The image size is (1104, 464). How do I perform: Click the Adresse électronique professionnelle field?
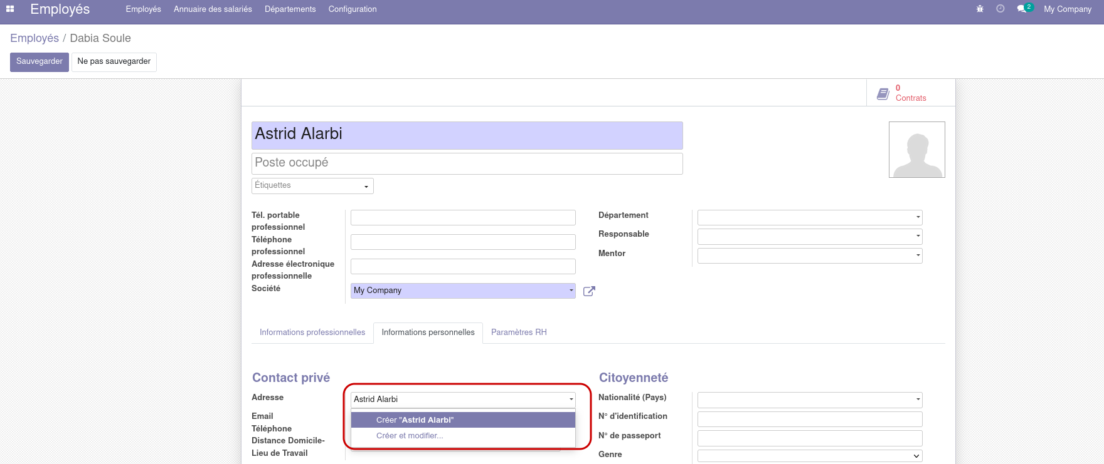[x=463, y=266]
